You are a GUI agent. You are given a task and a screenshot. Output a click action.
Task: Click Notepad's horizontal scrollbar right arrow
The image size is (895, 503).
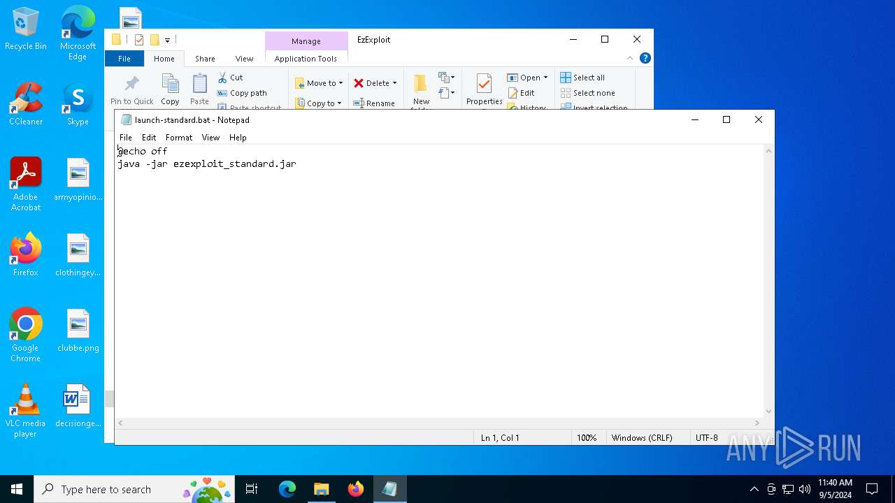(757, 423)
